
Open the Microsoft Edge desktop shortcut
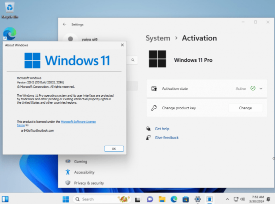[9, 33]
